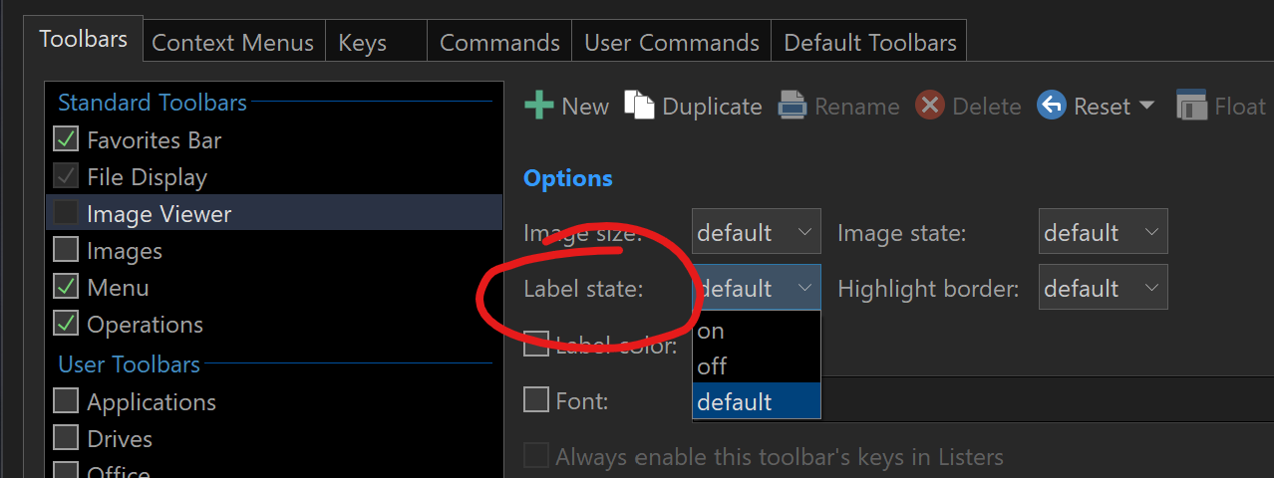Open the Highlight border dropdown
1274x478 pixels.
1103,288
